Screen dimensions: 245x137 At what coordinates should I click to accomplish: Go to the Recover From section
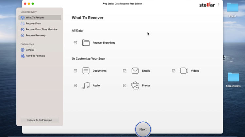(x=40, y=23)
